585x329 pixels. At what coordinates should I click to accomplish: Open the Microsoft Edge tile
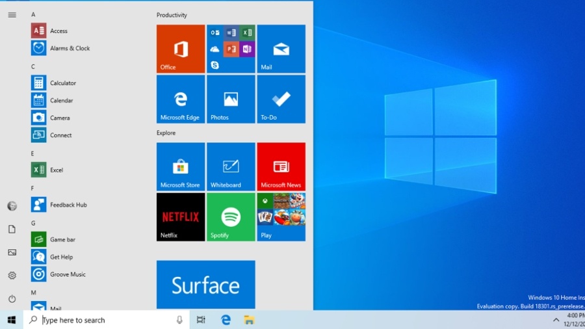coord(181,99)
